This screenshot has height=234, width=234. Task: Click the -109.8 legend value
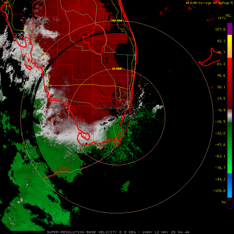pos(219,191)
